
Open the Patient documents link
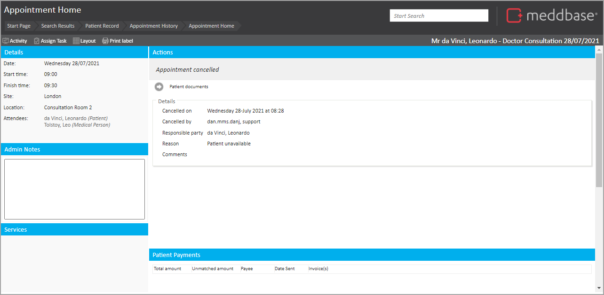tap(189, 87)
